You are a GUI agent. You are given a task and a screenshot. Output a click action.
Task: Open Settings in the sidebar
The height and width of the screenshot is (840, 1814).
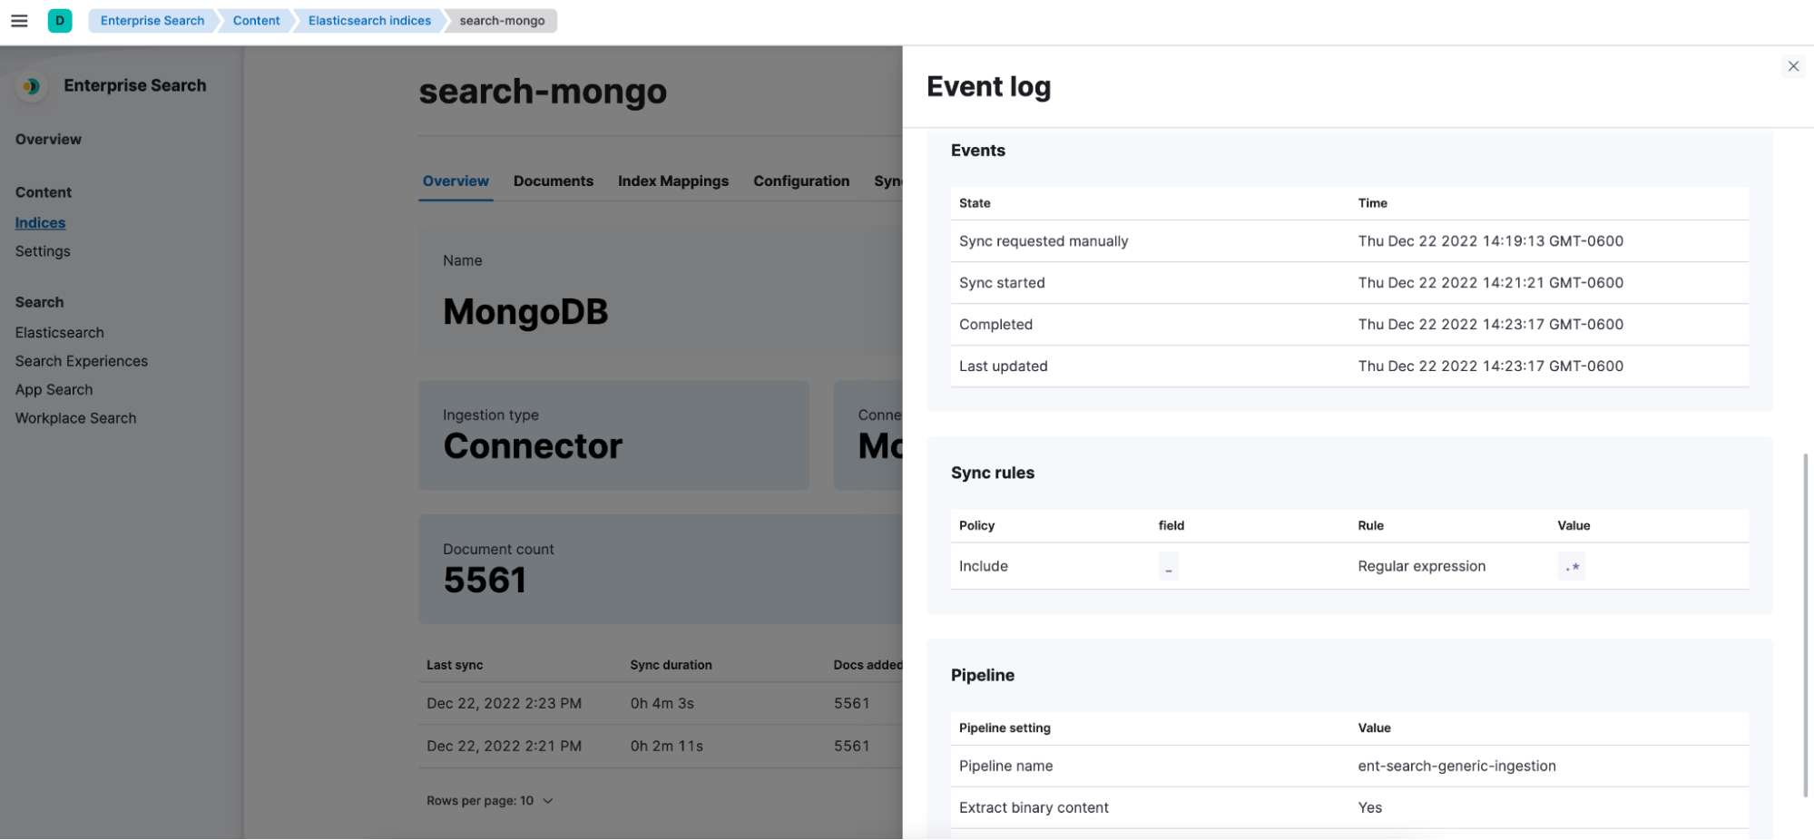43,251
